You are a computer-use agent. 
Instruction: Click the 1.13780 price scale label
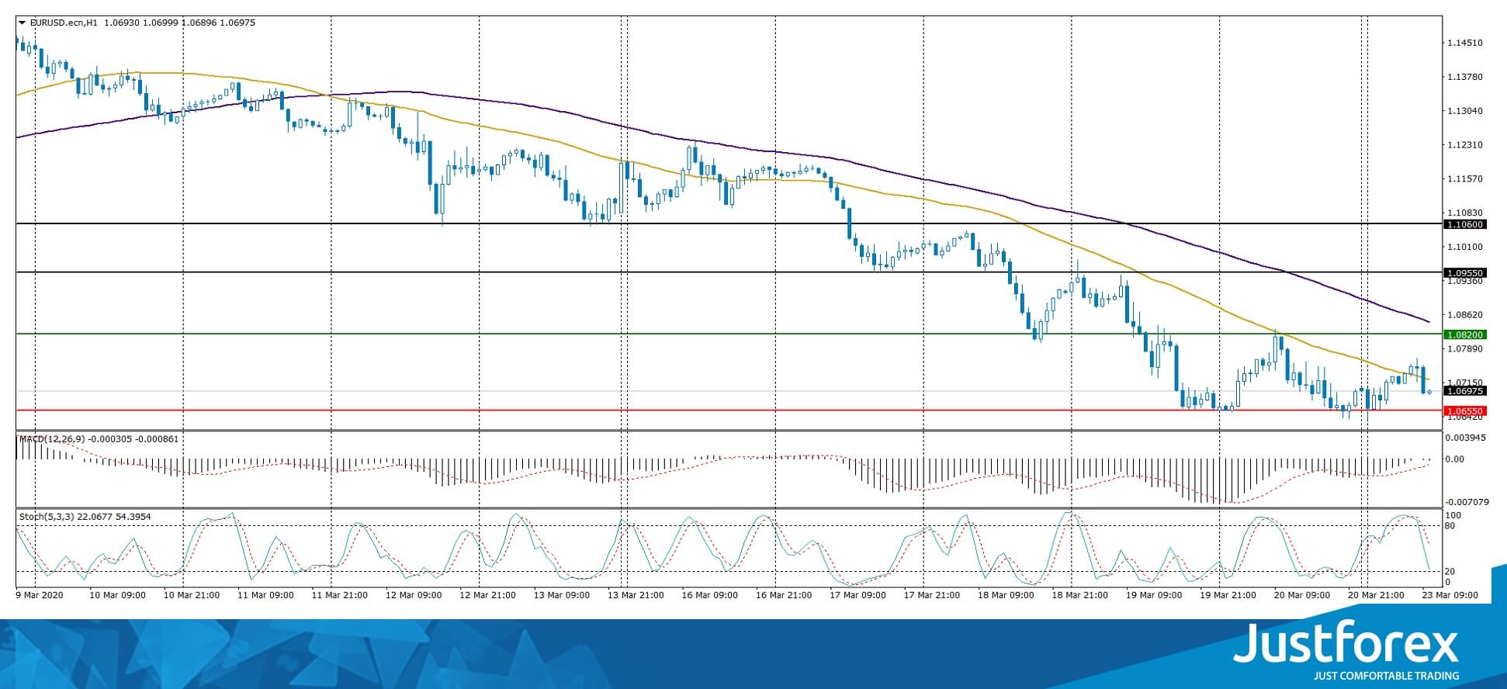point(1465,77)
